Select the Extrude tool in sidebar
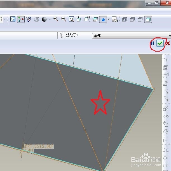This screenshot has height=171, width=171. (x=165, y=109)
